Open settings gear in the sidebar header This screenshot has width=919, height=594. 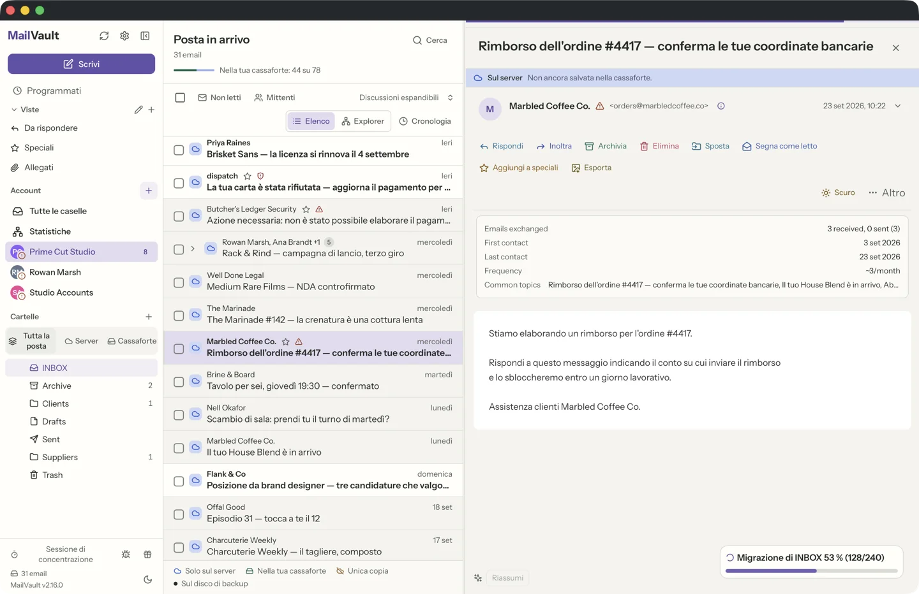124,36
